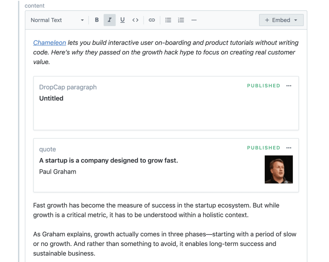This screenshot has height=262, width=329.
Task: Apply inline code formatting
Action: point(135,20)
